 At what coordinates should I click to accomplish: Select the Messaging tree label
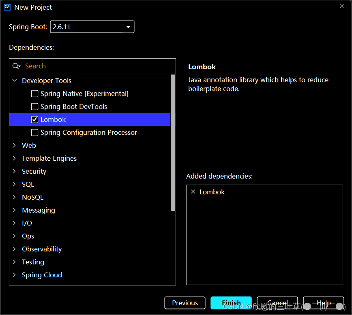point(39,210)
